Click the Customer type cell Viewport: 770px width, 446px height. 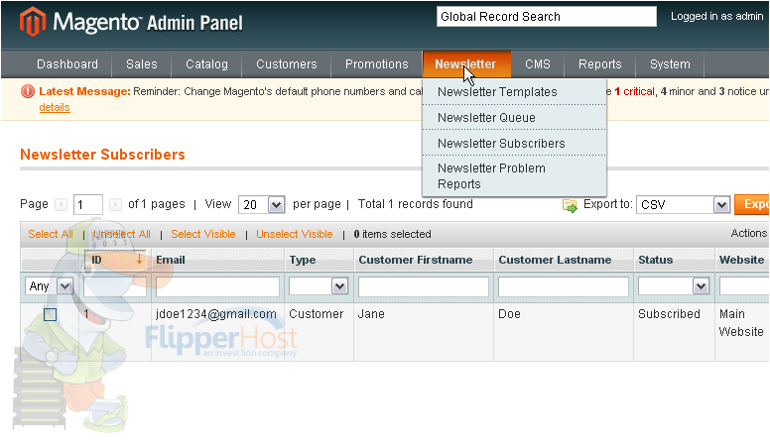tap(316, 314)
